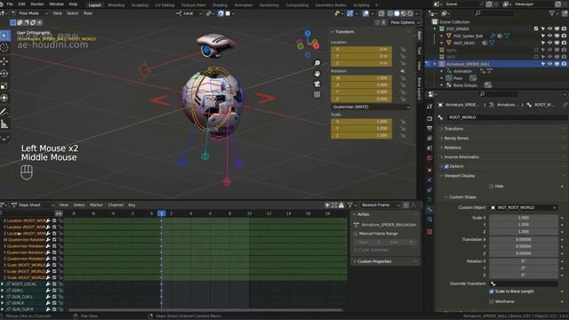The image size is (569, 320).
Task: Select the Cursor tool
Action: 4,48
